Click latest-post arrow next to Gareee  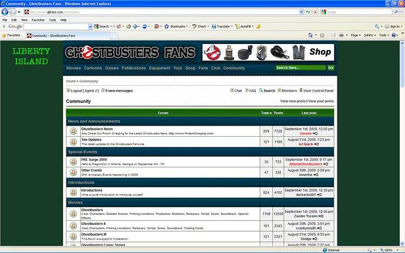pyautogui.click(x=315, y=134)
